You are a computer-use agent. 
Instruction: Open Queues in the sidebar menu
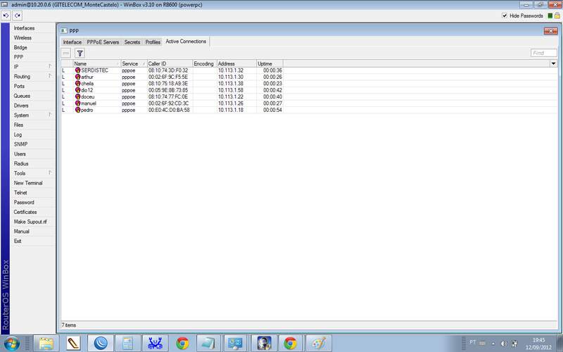coord(22,96)
